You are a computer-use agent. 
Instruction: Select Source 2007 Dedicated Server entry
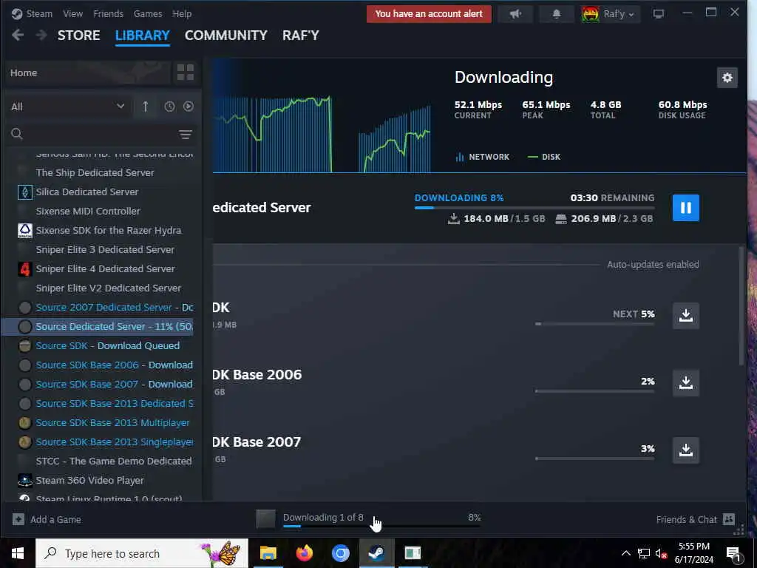[x=105, y=307]
